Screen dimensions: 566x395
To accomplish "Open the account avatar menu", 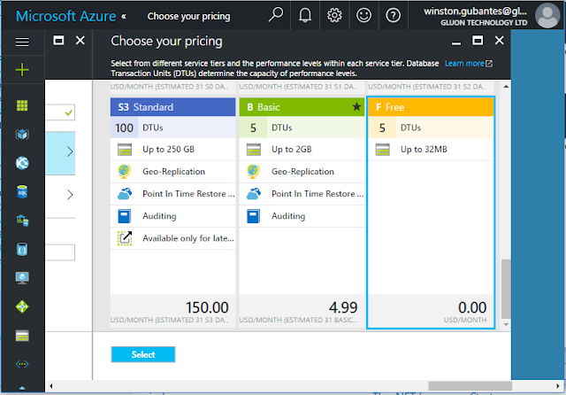I will 547,16.
